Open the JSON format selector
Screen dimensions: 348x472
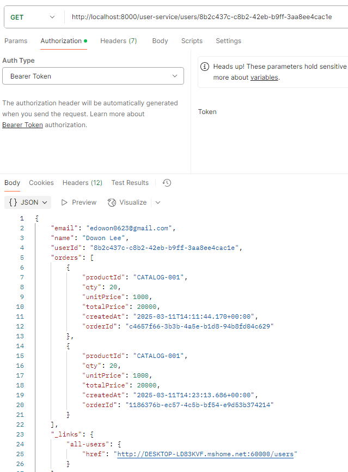(28, 202)
